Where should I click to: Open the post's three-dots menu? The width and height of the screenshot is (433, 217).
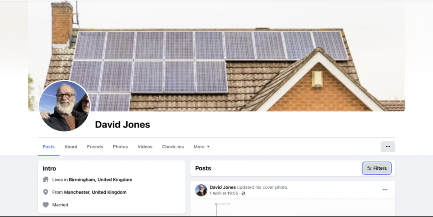(385, 190)
